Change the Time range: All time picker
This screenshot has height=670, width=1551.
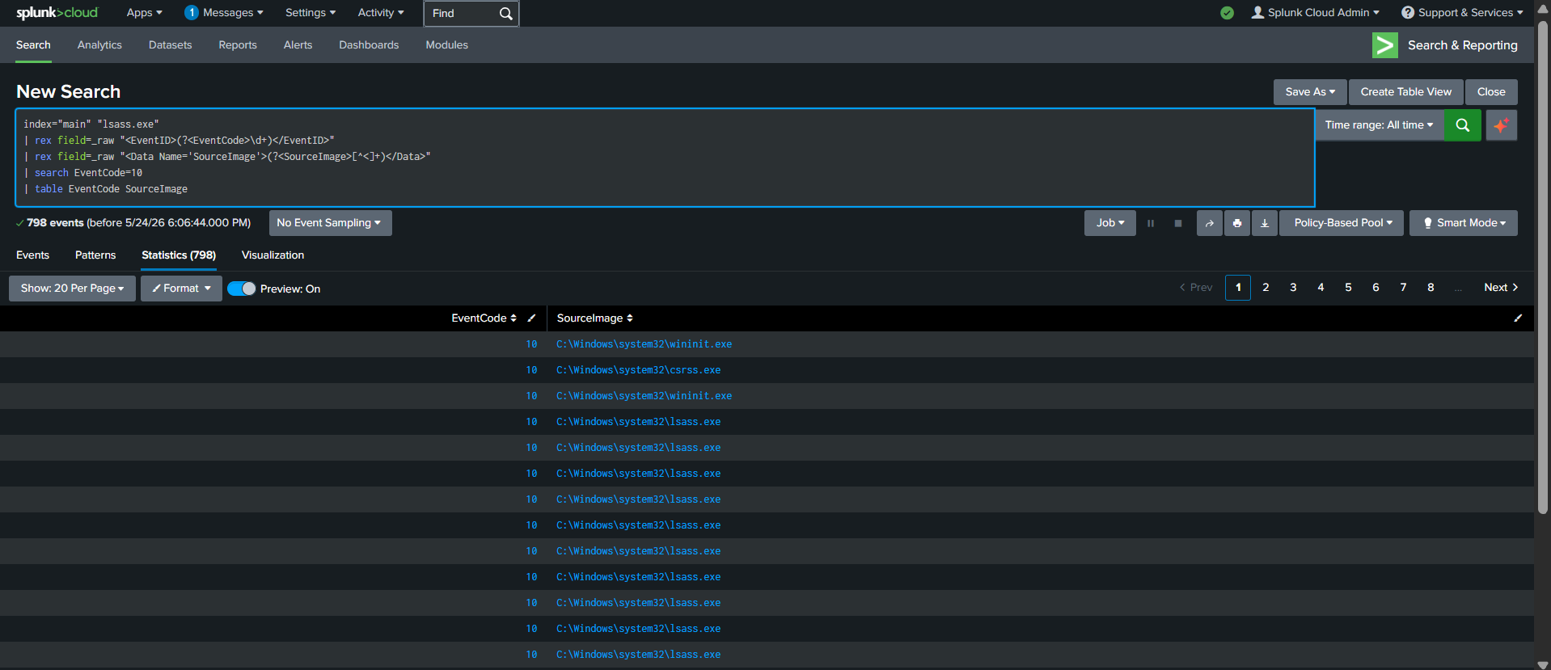pos(1379,125)
